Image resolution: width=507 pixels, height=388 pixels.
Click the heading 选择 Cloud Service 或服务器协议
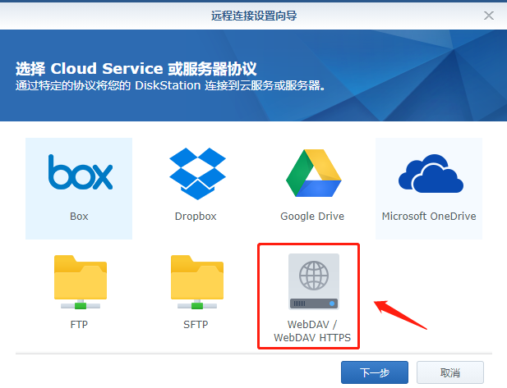tap(136, 68)
